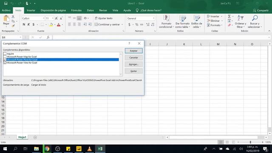Toggle Bold (N) formatting
This screenshot has height=153, width=272.
click(x=24, y=25)
